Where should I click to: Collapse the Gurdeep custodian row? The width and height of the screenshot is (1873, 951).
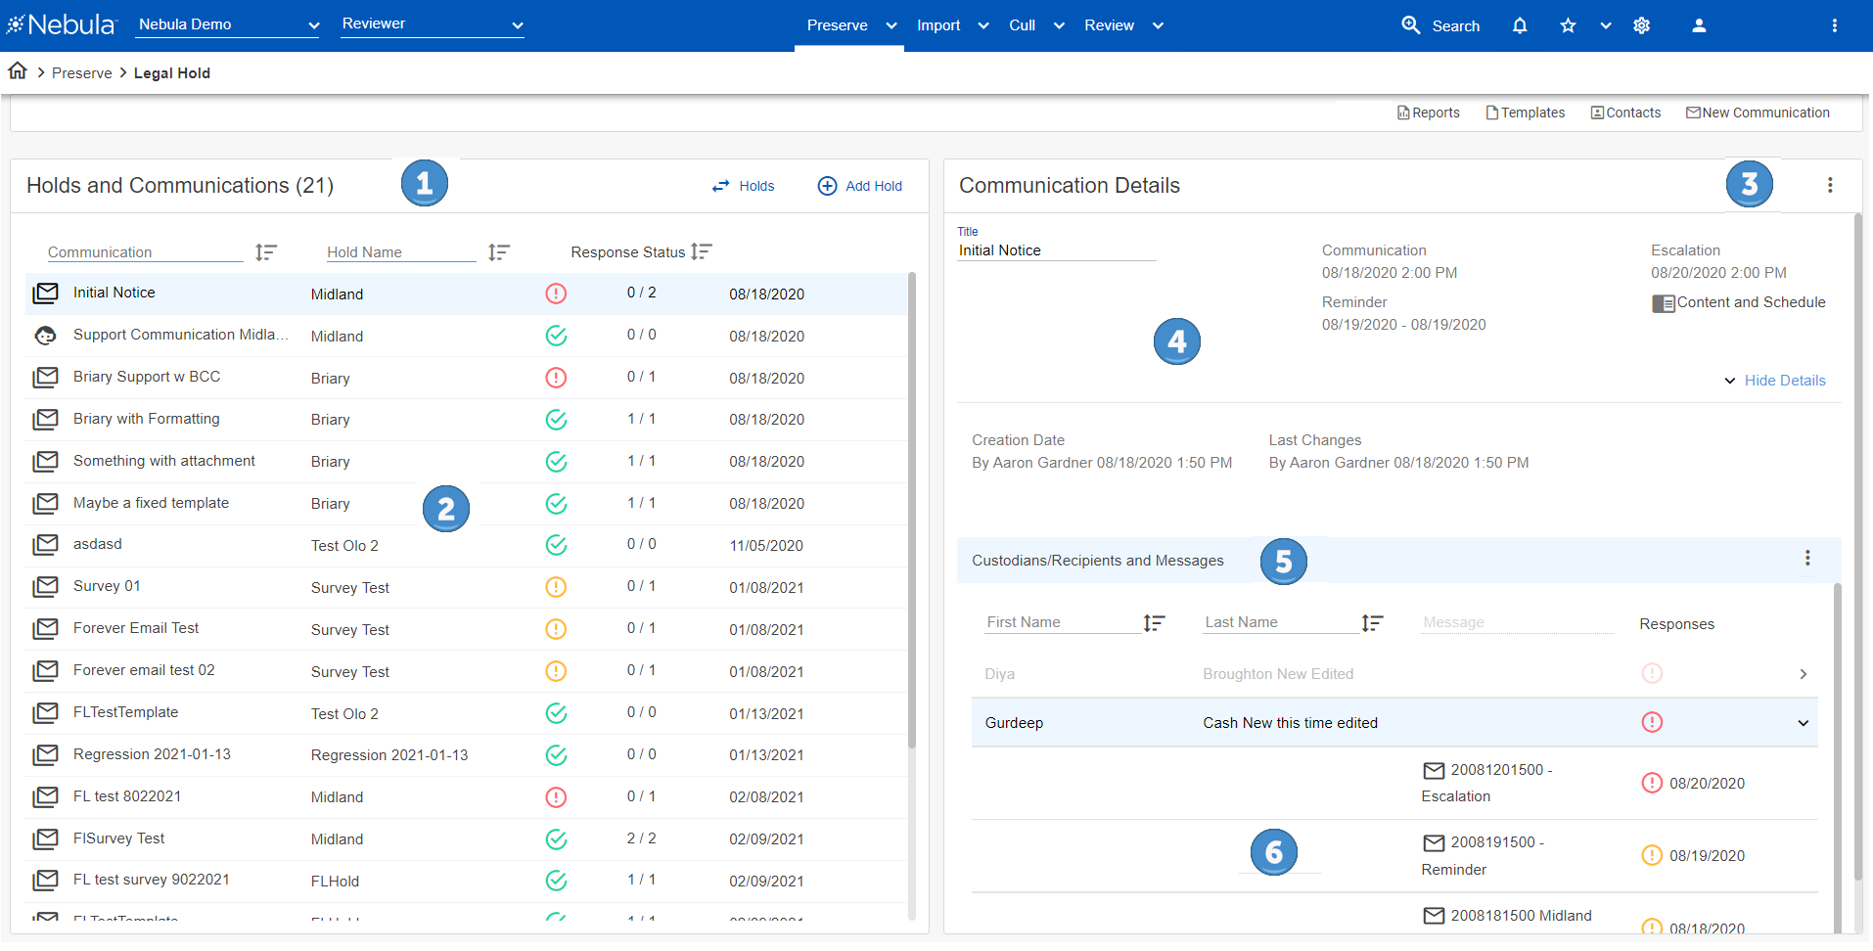[1803, 723]
